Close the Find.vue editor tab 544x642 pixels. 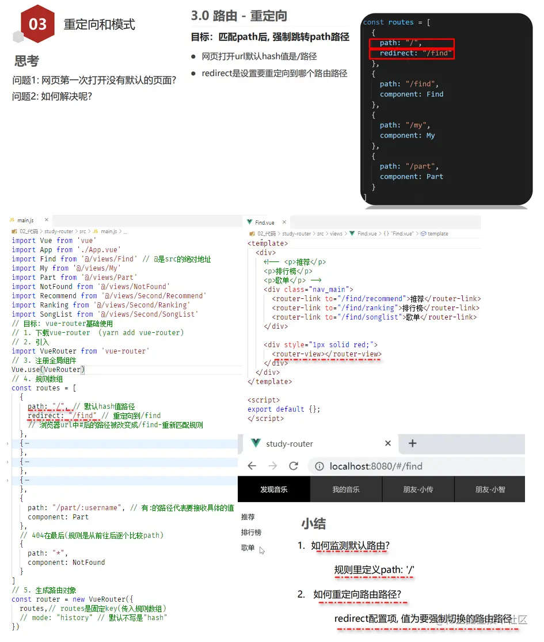[284, 222]
